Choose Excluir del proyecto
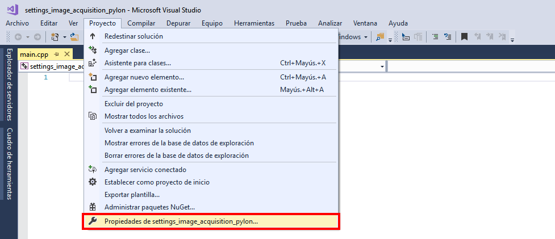The width and height of the screenshot is (555, 239). [x=211, y=104]
